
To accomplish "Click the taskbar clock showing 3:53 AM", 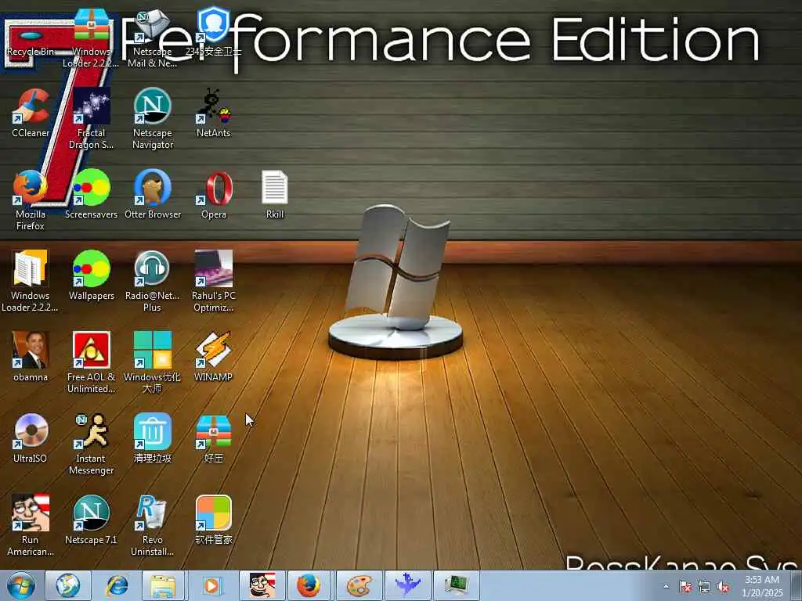I will (x=762, y=586).
